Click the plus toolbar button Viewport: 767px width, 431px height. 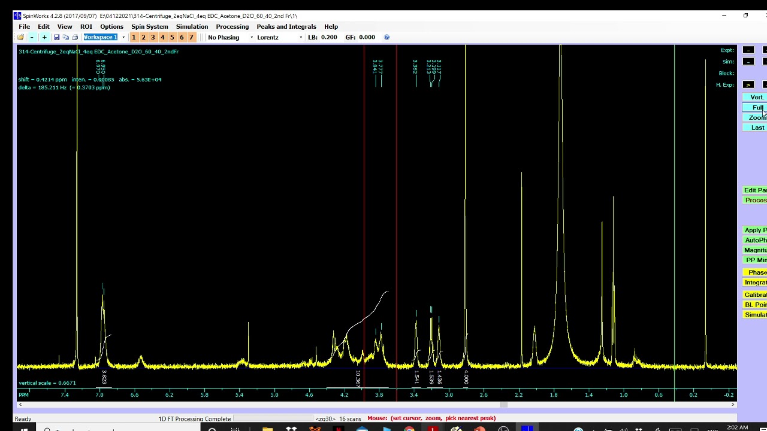tap(44, 37)
